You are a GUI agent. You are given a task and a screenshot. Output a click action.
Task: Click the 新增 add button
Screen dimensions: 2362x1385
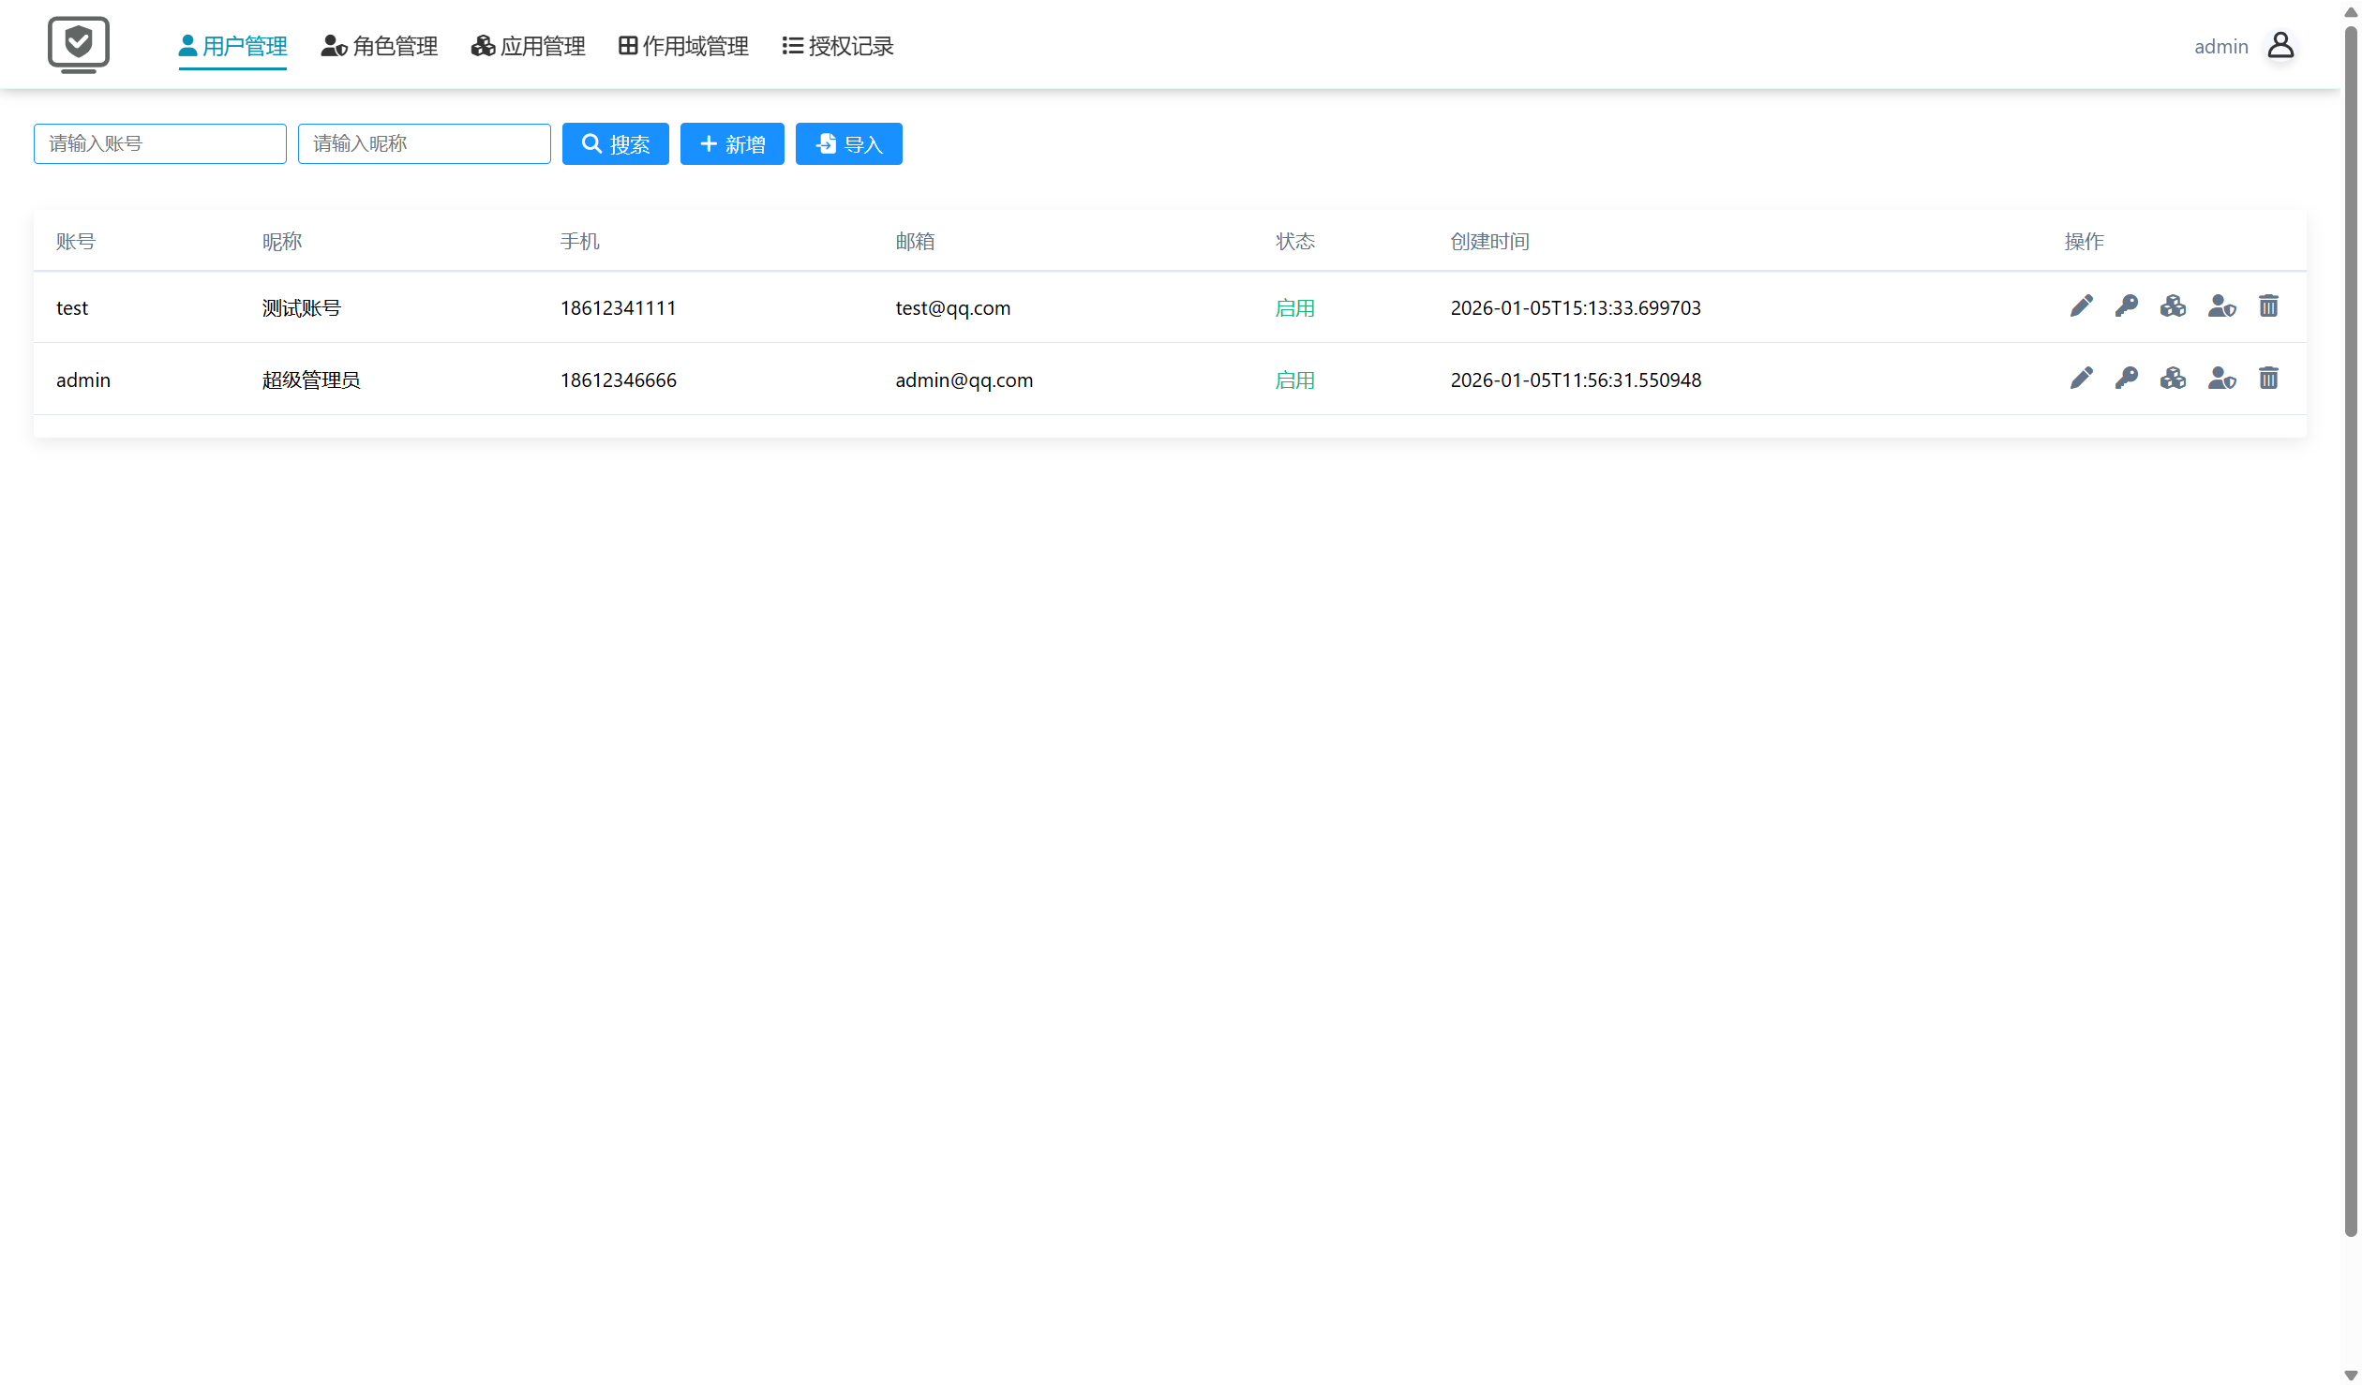click(732, 144)
